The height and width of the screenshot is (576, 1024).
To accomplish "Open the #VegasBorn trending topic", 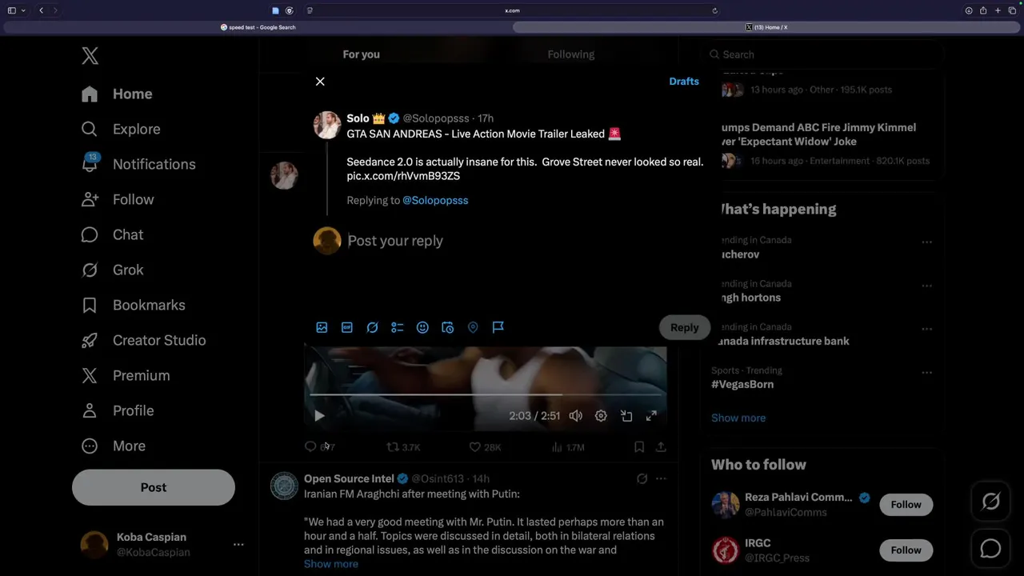I will (742, 384).
